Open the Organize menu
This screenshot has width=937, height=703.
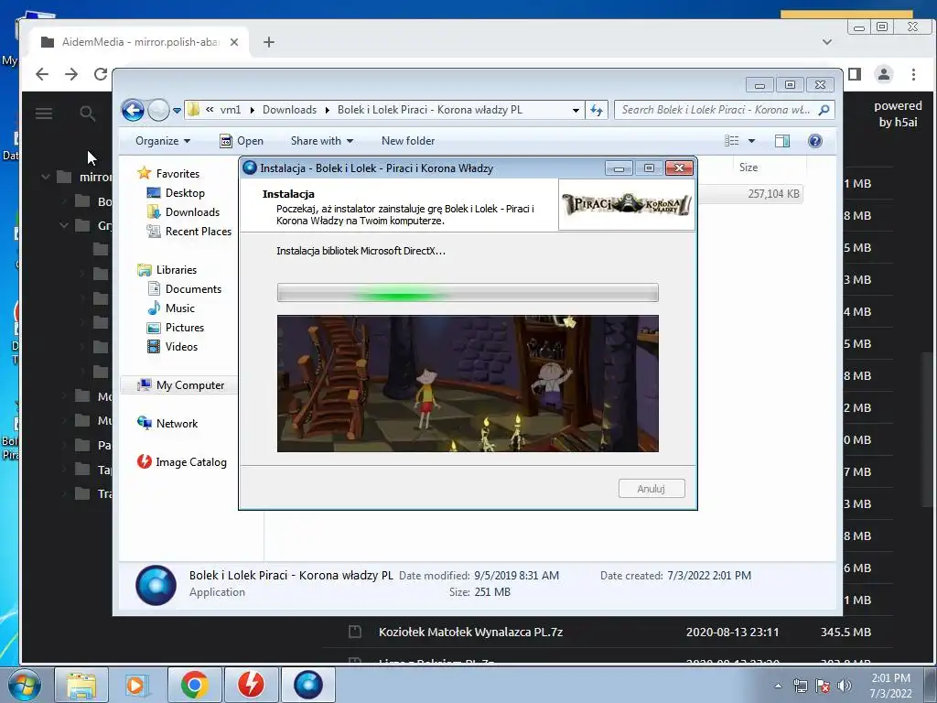click(x=163, y=141)
